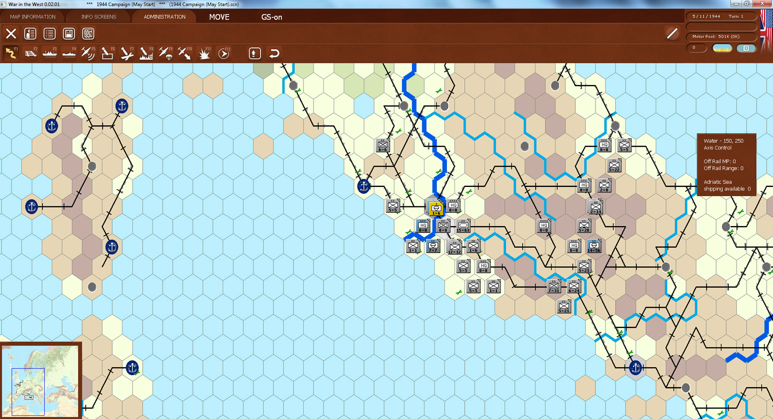Click the 'Axis Control' text in the tooltip
Viewport: 773px width, 419px height.
tap(717, 148)
